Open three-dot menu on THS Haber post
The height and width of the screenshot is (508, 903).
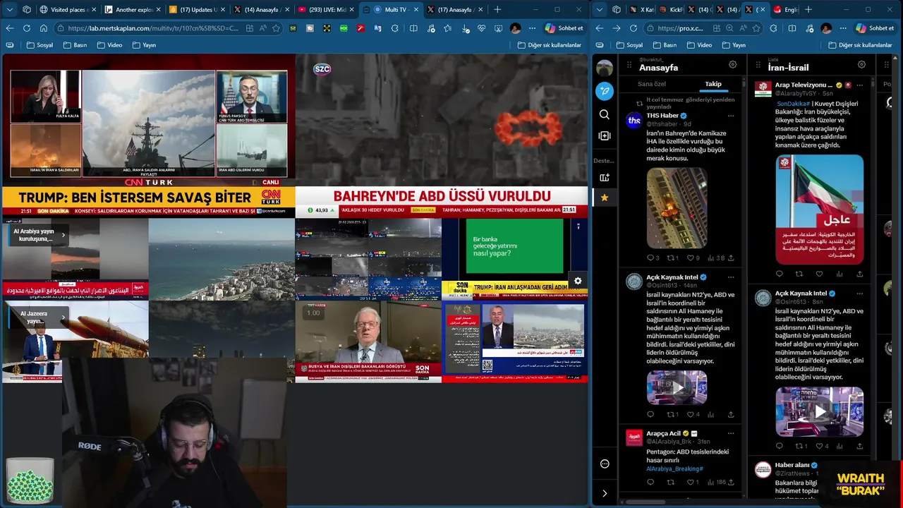point(731,115)
